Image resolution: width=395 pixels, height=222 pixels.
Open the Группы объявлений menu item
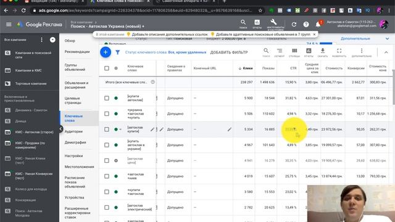pos(75,67)
